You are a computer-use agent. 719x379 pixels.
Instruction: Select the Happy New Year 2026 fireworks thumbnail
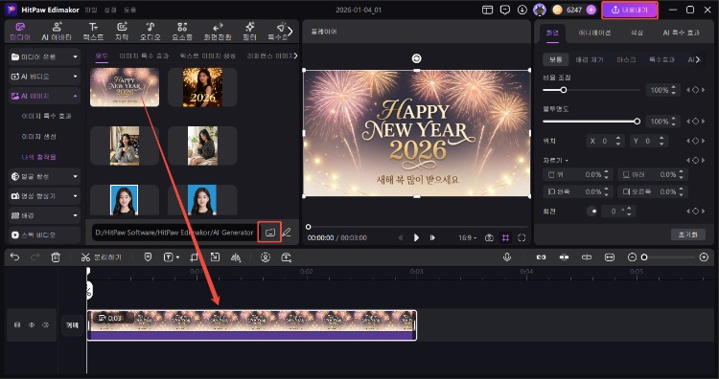coord(125,87)
